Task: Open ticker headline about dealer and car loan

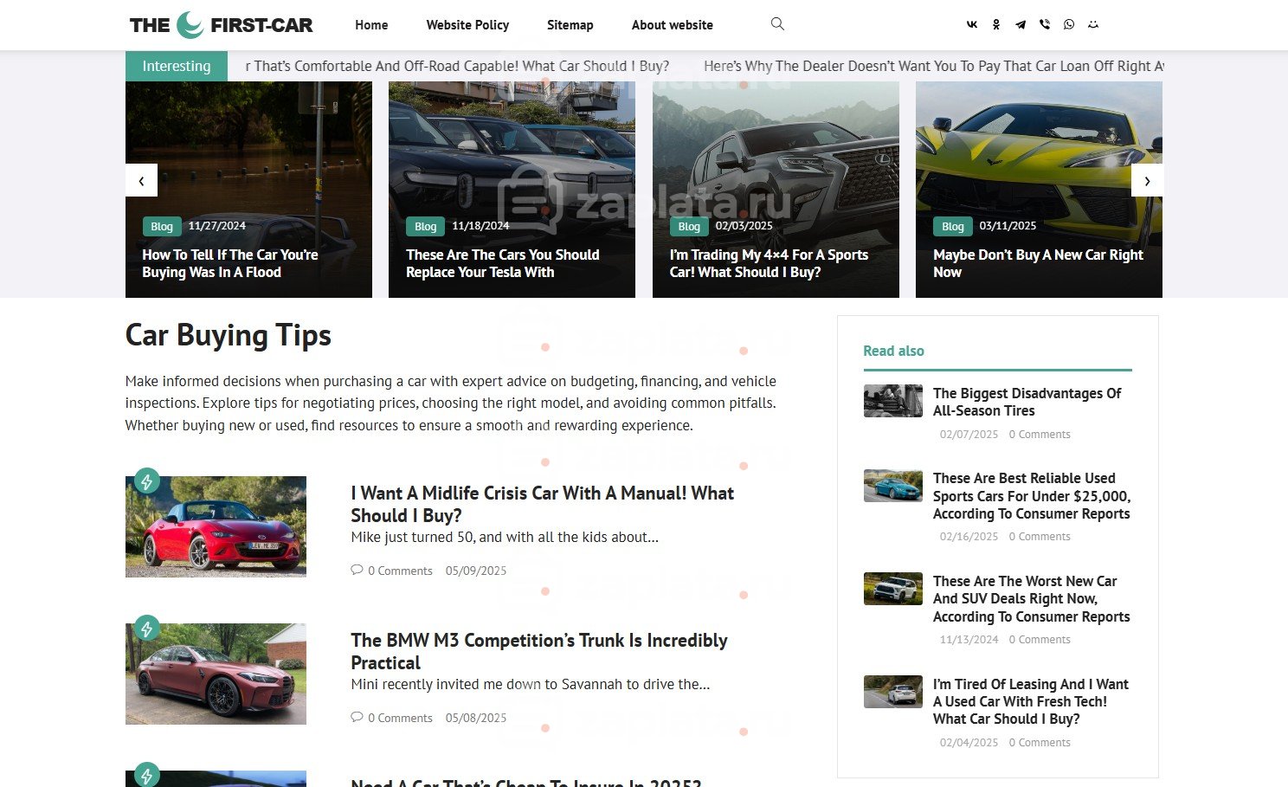Action: click(933, 66)
